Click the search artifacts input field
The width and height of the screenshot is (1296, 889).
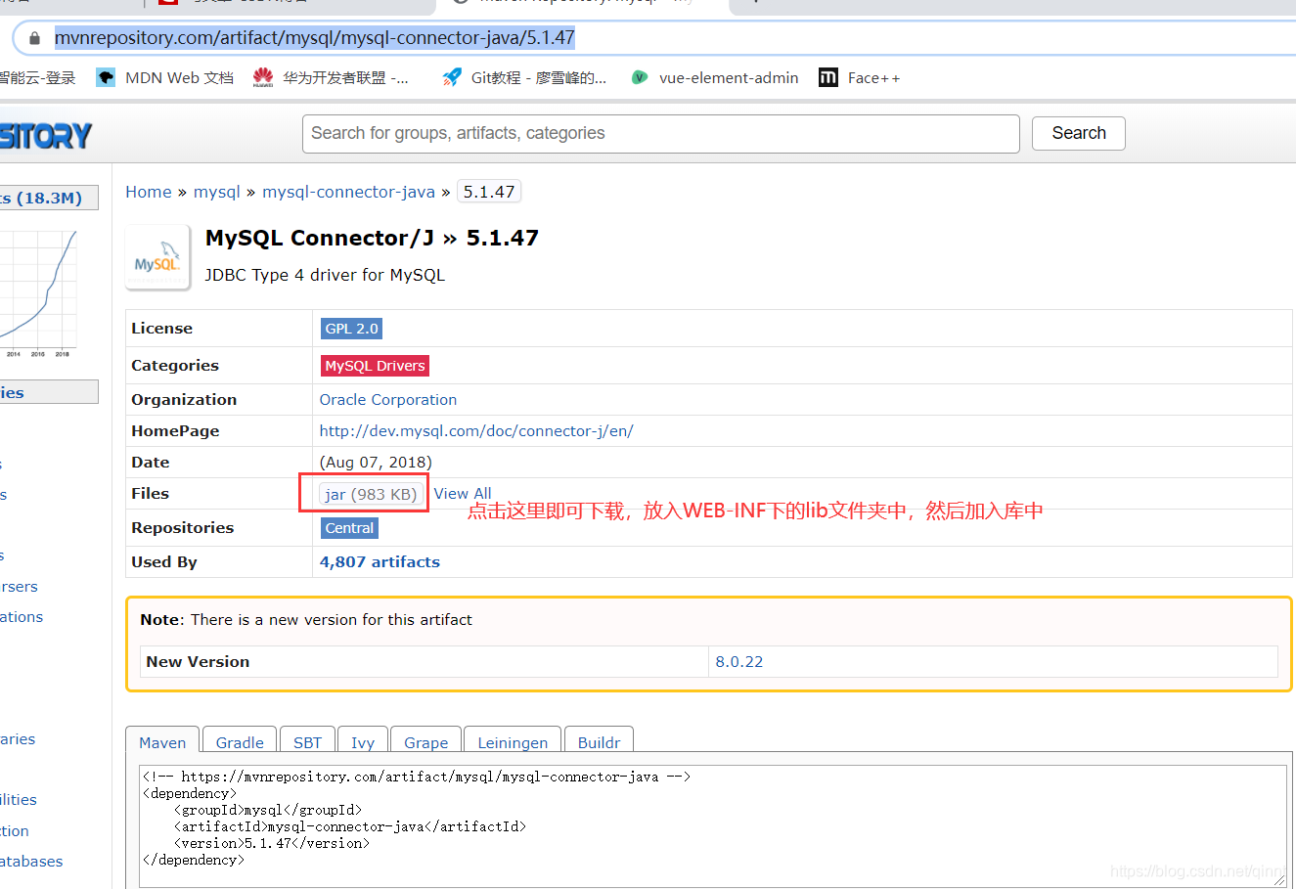tap(659, 133)
